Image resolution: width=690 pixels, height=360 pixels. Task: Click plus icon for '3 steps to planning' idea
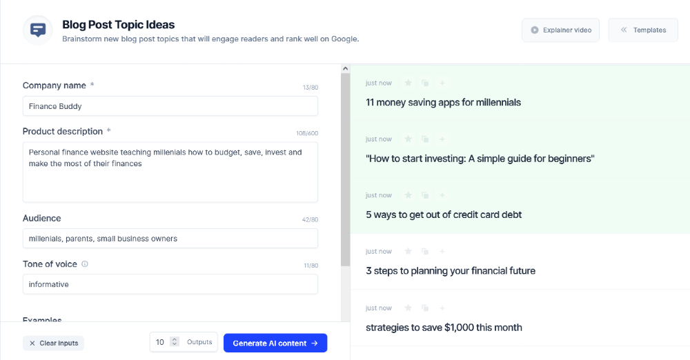[442, 251]
